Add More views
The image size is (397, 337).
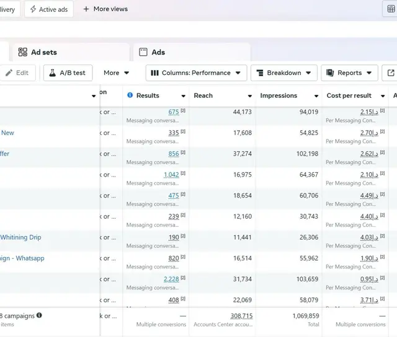105,9
